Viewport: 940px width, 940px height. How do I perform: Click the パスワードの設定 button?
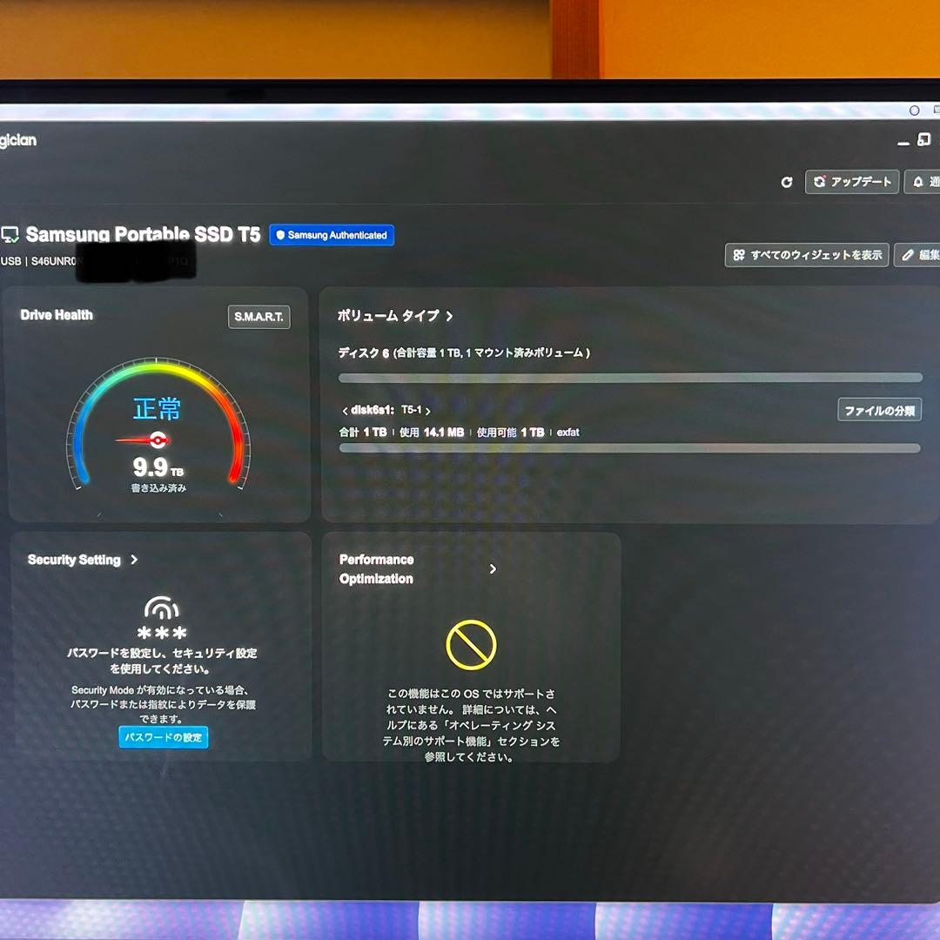[x=164, y=737]
